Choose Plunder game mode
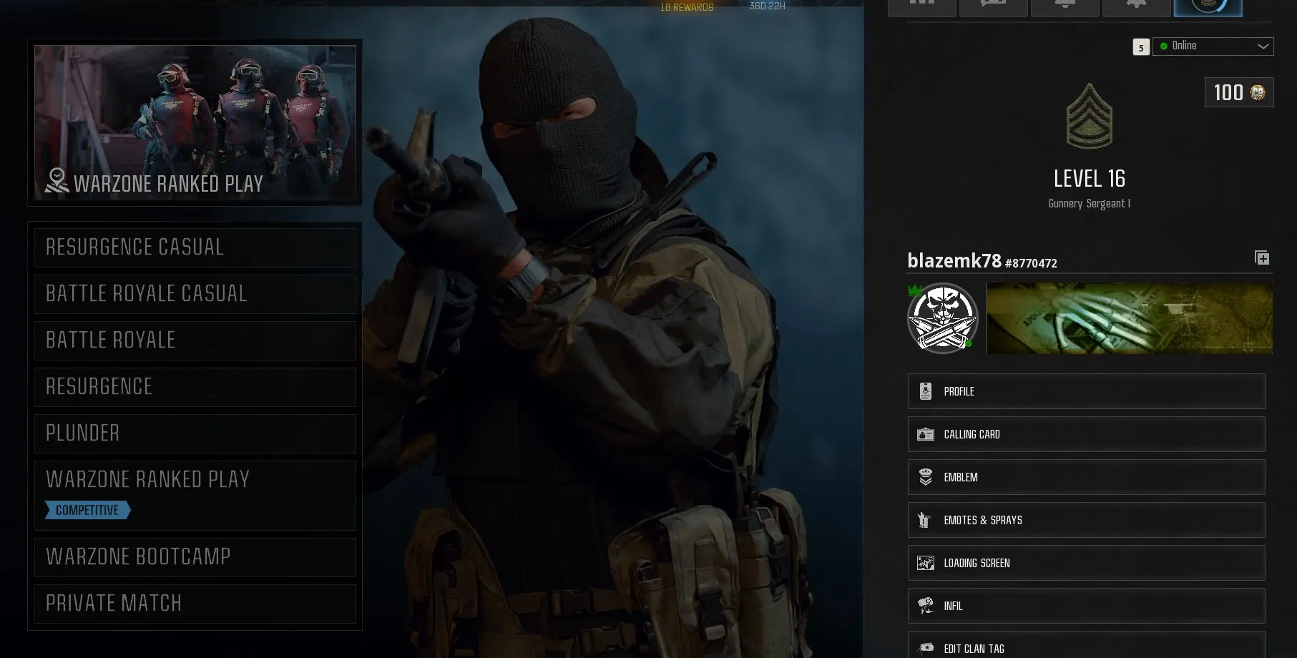This screenshot has height=658, width=1297. click(x=195, y=433)
